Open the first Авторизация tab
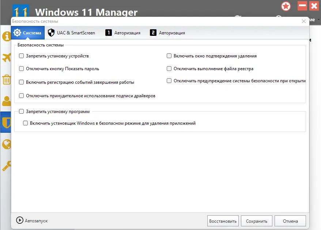Image resolution: width=321 pixels, height=230 pixels. 123,33
